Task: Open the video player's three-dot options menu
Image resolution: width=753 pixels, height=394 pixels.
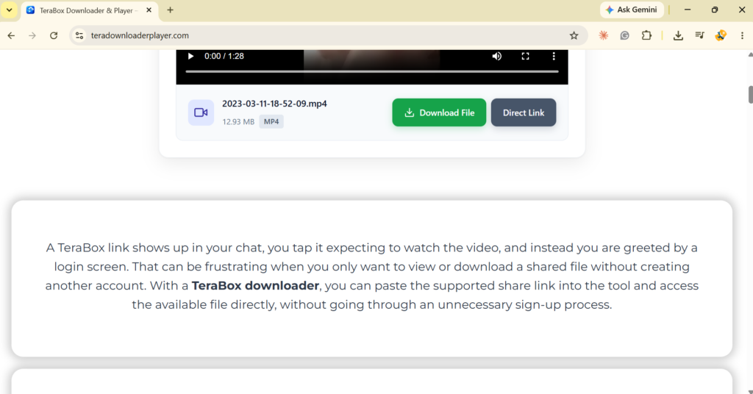Action: (x=554, y=56)
